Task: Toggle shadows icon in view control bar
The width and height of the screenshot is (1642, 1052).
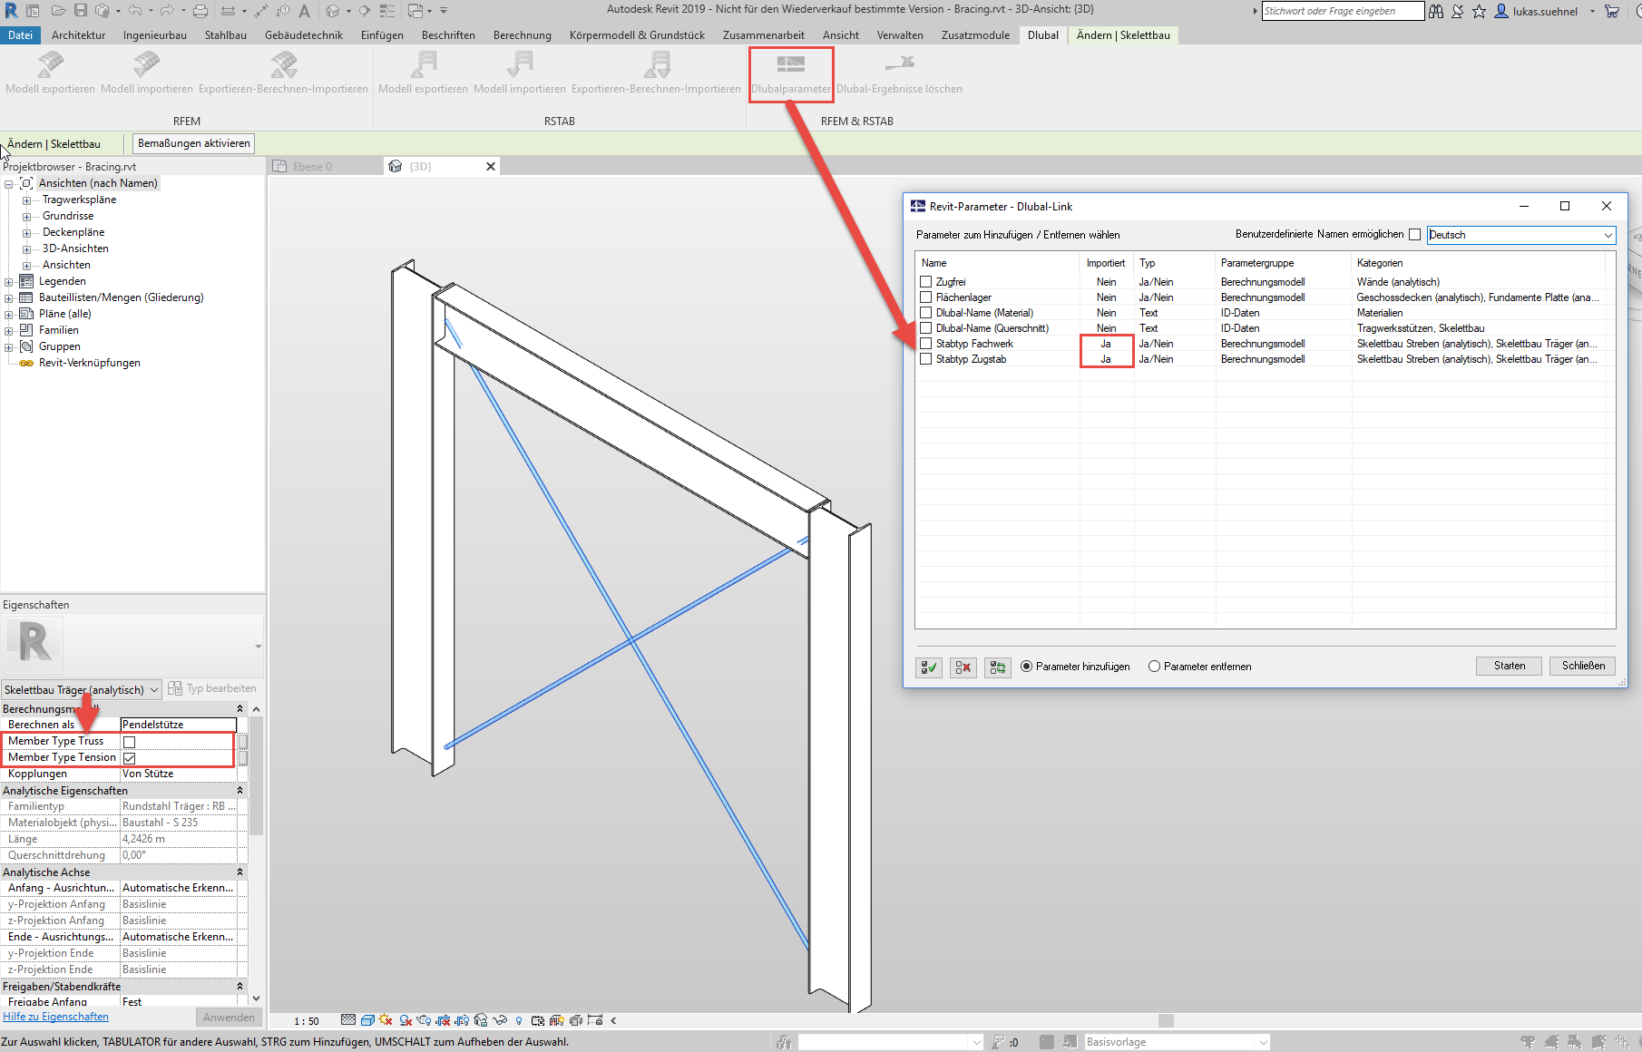Action: click(406, 1020)
